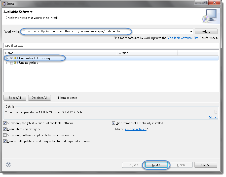Toggle Group items by category checkbox

click(5, 129)
